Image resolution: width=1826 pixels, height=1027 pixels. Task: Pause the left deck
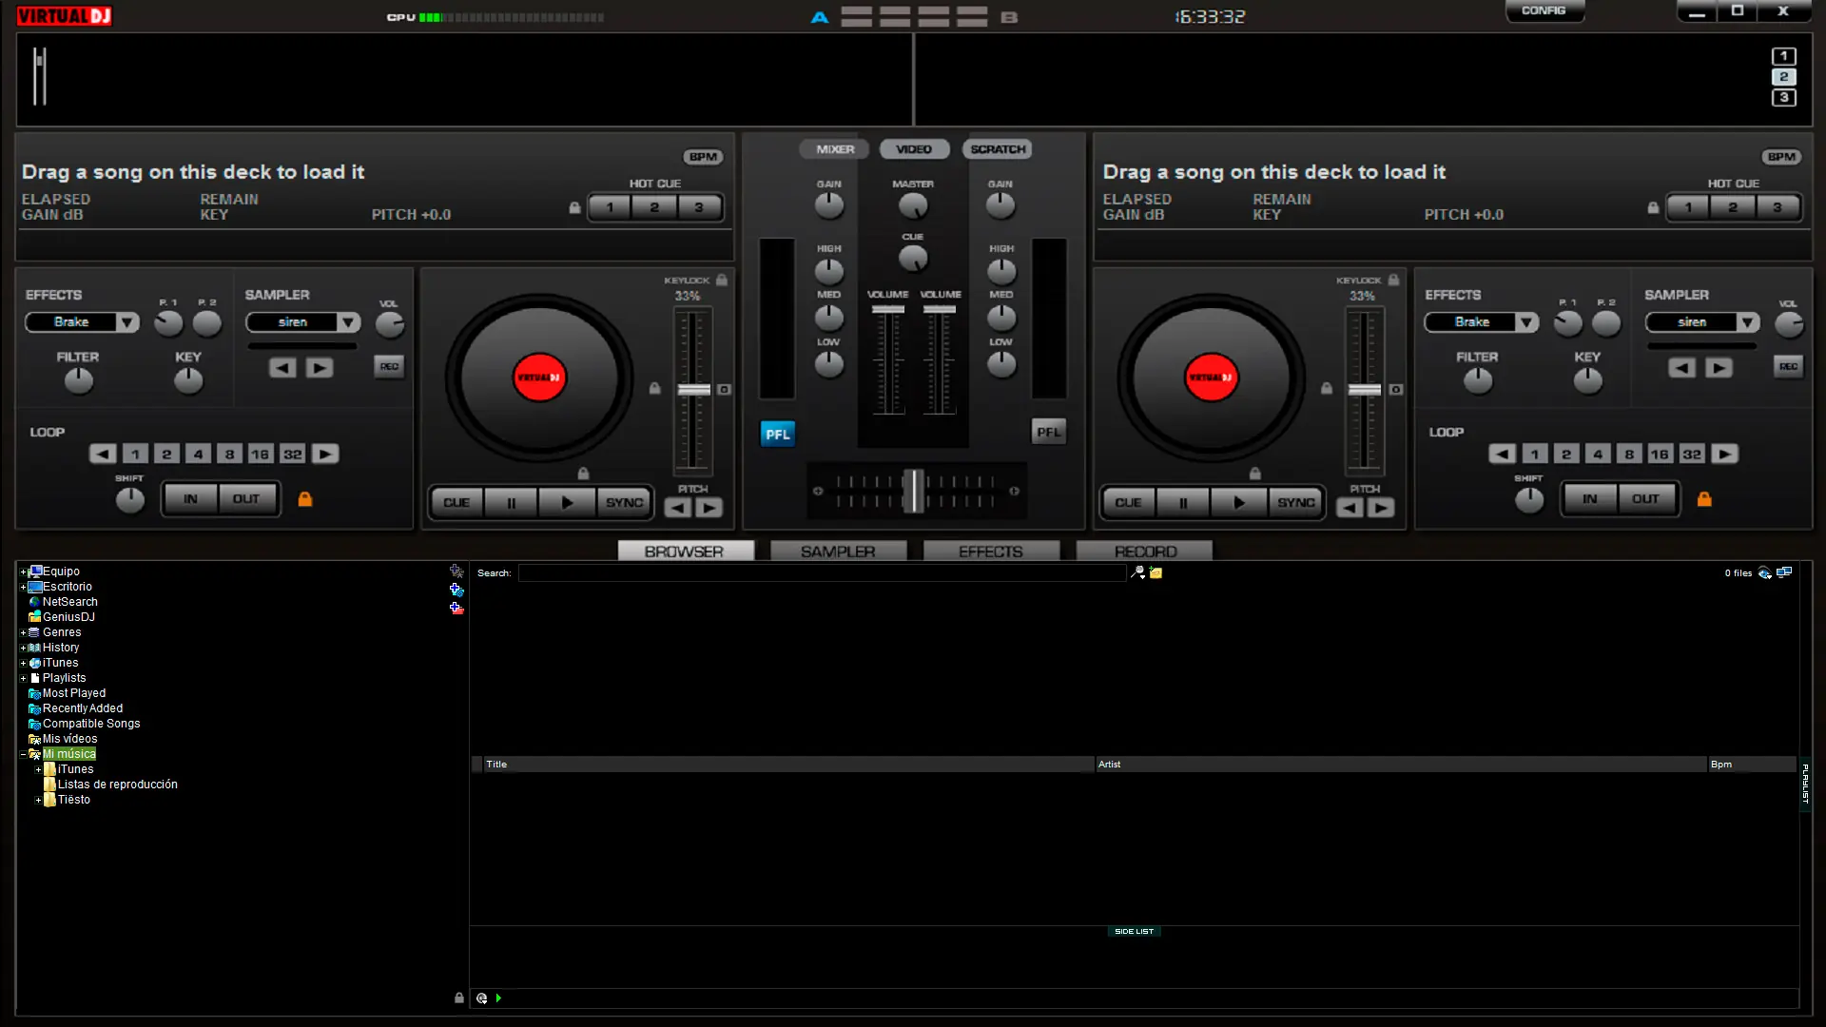[x=511, y=503]
